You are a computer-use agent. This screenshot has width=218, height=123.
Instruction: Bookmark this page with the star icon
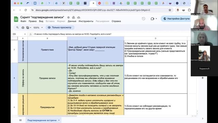click(170, 10)
